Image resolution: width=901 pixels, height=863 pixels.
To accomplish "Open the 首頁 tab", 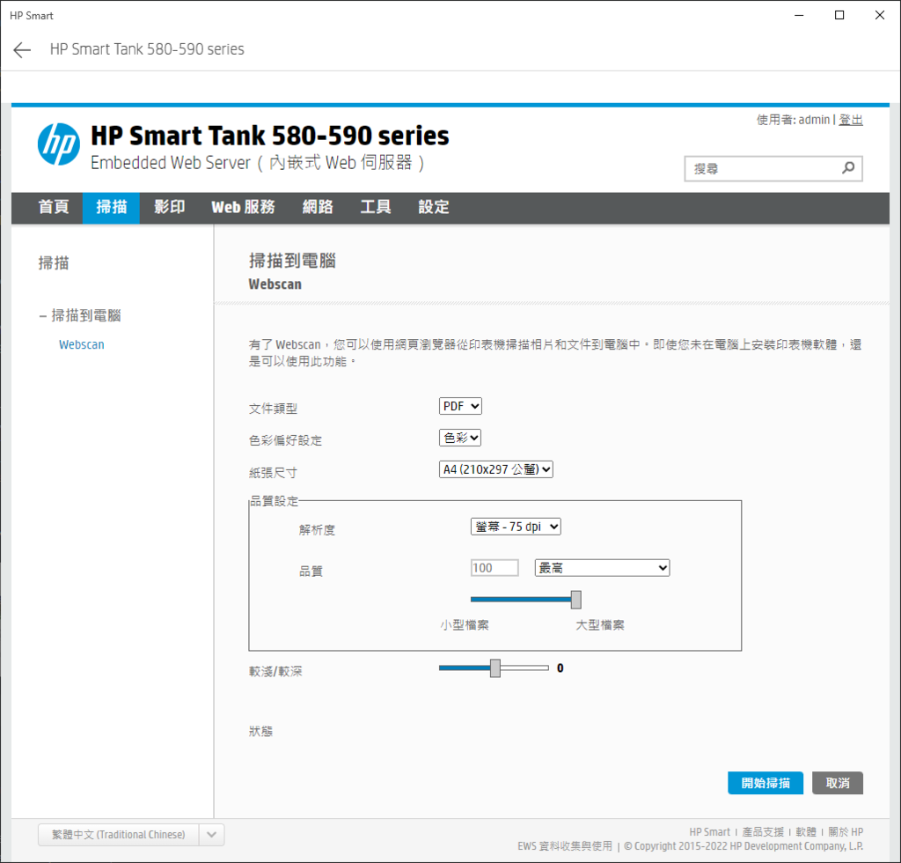I will [54, 207].
